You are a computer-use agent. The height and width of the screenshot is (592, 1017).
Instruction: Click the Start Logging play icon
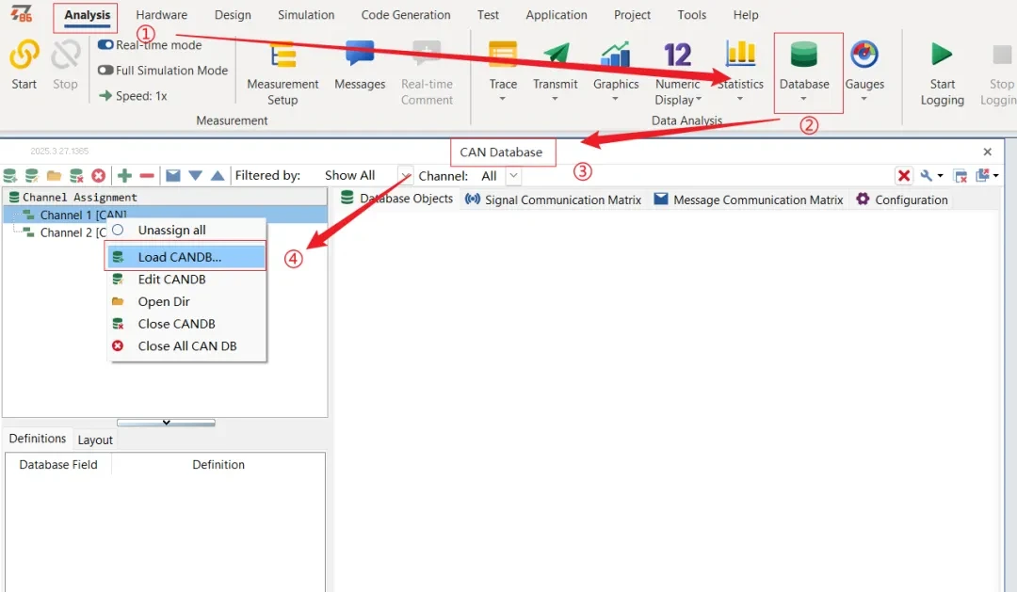point(942,55)
